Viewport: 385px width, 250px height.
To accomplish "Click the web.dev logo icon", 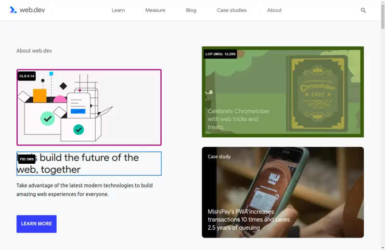I will pyautogui.click(x=13, y=10).
